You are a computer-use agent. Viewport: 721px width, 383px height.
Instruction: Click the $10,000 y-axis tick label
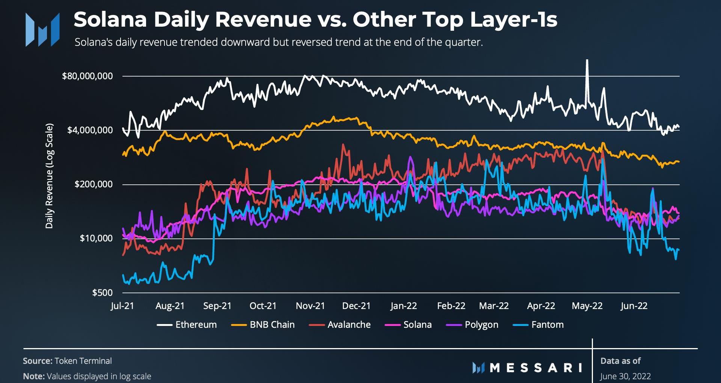(x=96, y=238)
